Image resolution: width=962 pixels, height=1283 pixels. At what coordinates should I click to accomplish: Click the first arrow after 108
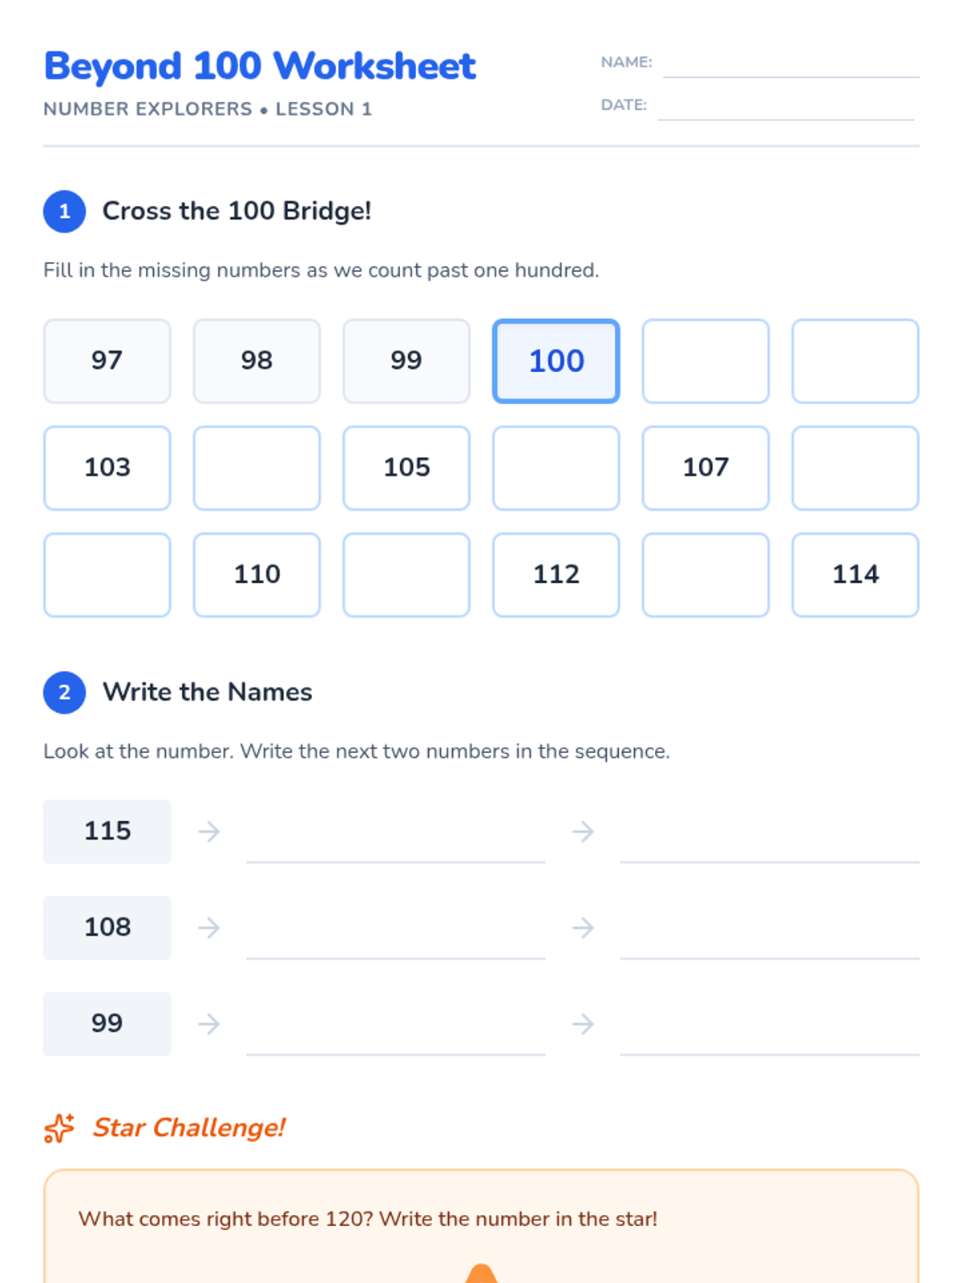tap(209, 928)
